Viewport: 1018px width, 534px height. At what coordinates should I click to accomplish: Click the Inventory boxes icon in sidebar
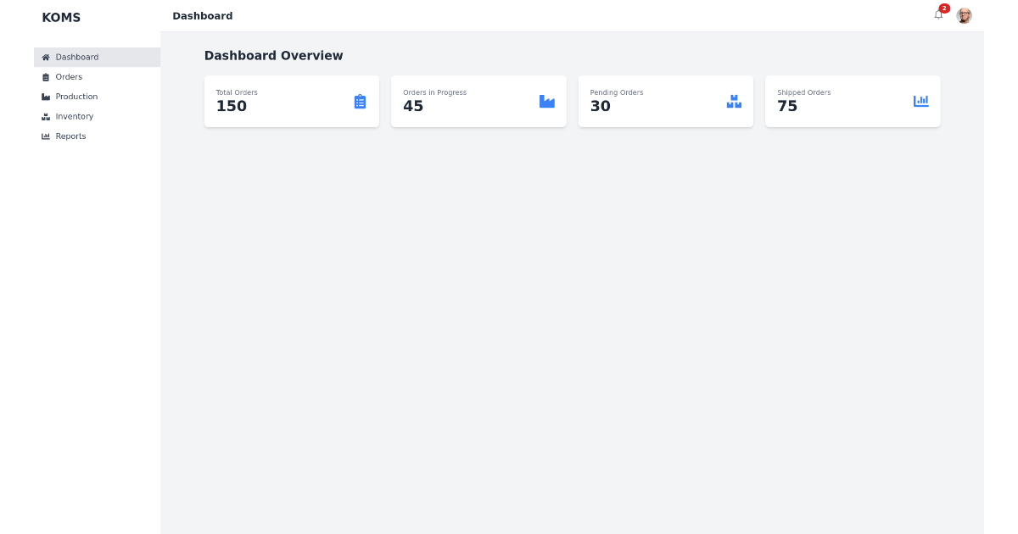45,116
